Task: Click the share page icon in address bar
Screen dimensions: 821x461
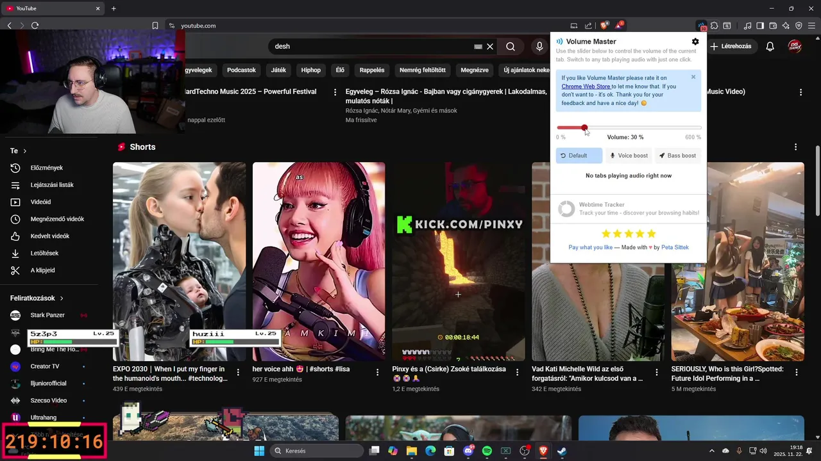Action: pos(588,26)
